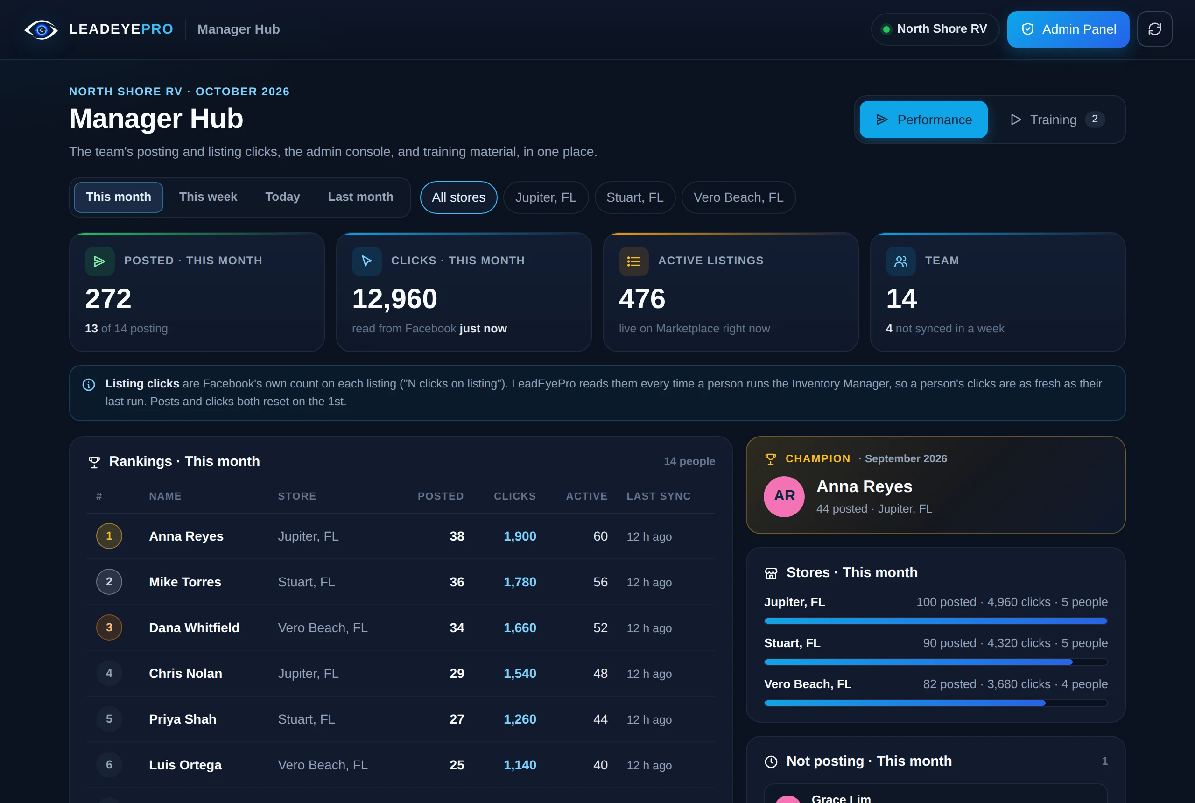
Task: Click the North Shore RV account pill
Action: pos(935,29)
